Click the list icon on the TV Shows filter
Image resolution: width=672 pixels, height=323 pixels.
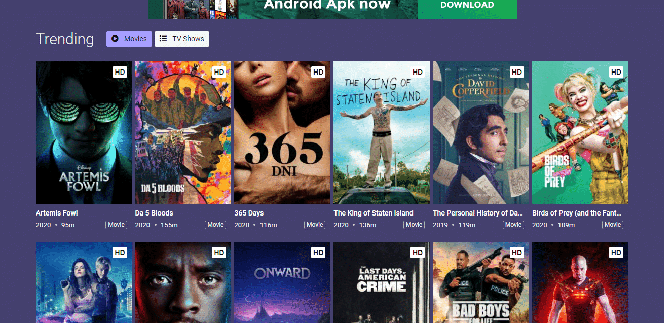(x=163, y=39)
